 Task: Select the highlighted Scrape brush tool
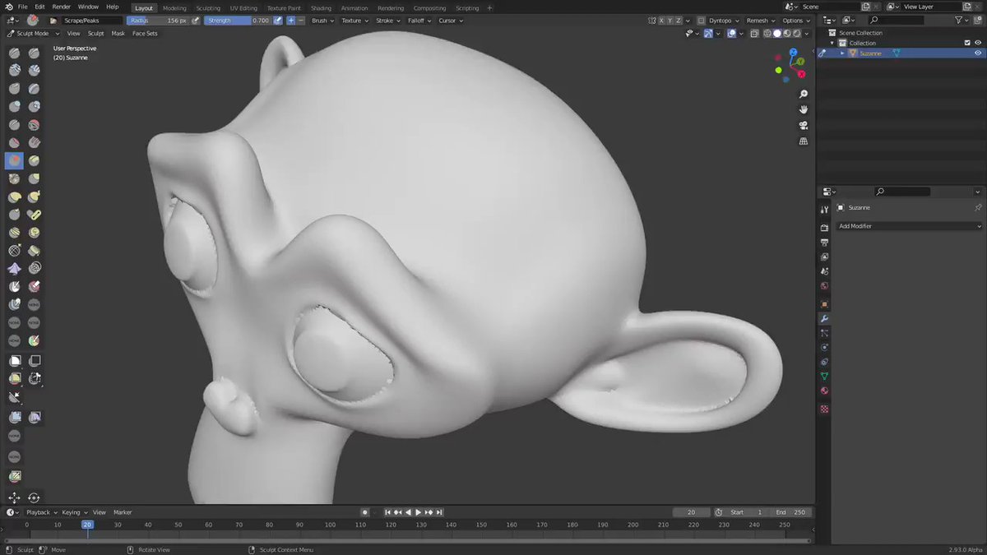tap(15, 160)
